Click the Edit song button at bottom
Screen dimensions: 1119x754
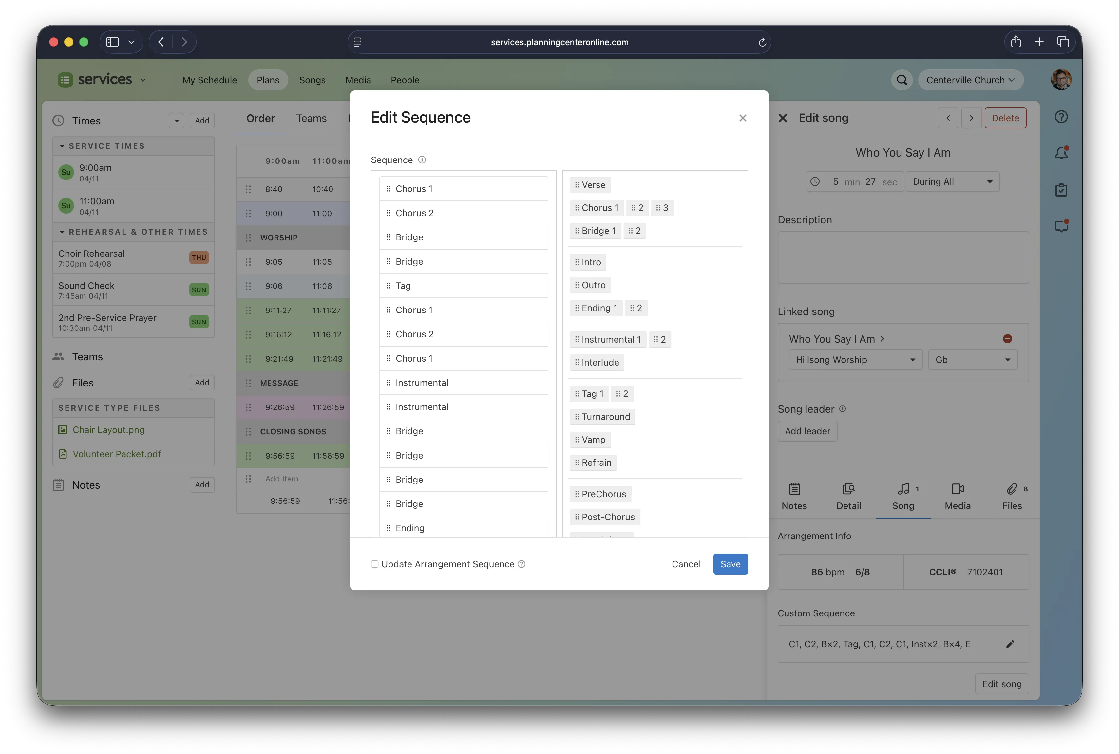pos(1002,684)
